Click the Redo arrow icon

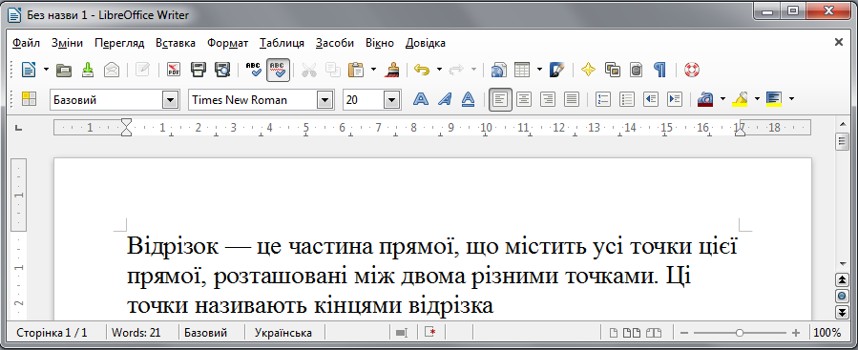(x=456, y=70)
